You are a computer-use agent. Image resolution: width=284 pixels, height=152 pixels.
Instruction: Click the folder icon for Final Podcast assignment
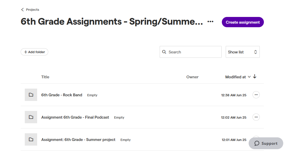coord(31,117)
